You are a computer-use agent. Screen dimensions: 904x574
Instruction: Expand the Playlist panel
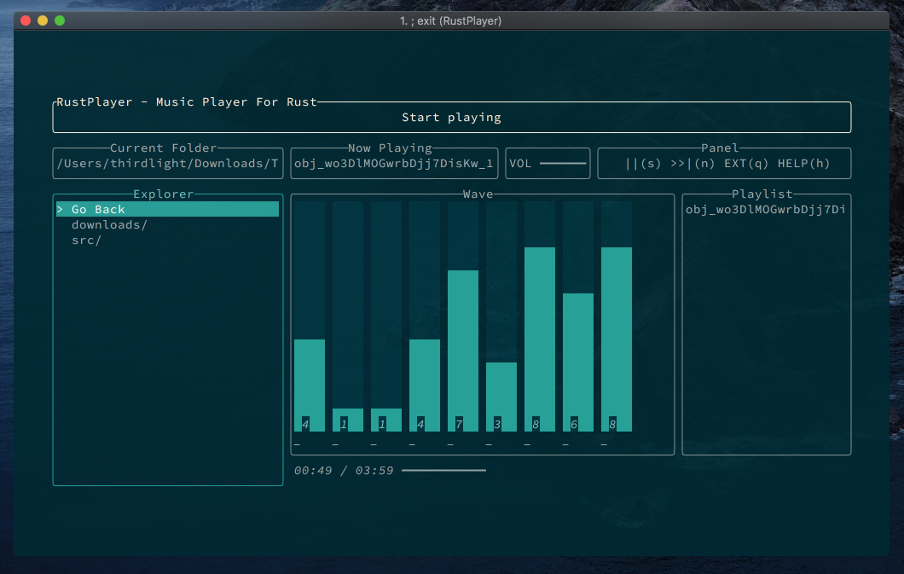765,324
